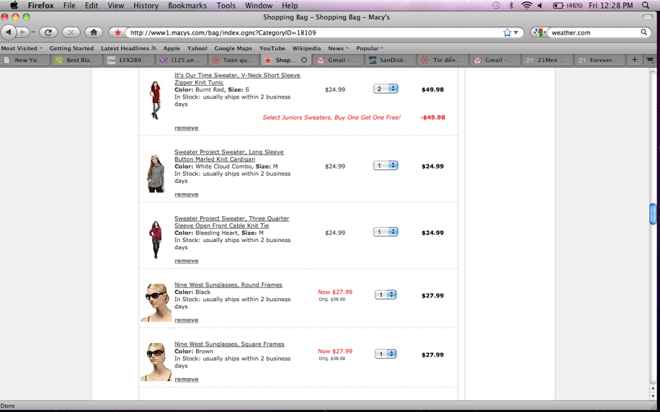Screen dimensions: 660x412
Task: Open the search engine chooser dropdown
Action: coord(540,32)
